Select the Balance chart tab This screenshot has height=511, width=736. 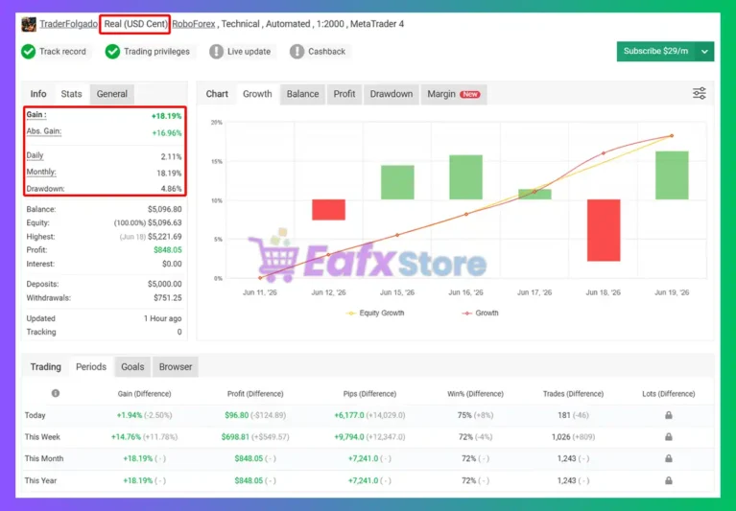[x=303, y=94]
